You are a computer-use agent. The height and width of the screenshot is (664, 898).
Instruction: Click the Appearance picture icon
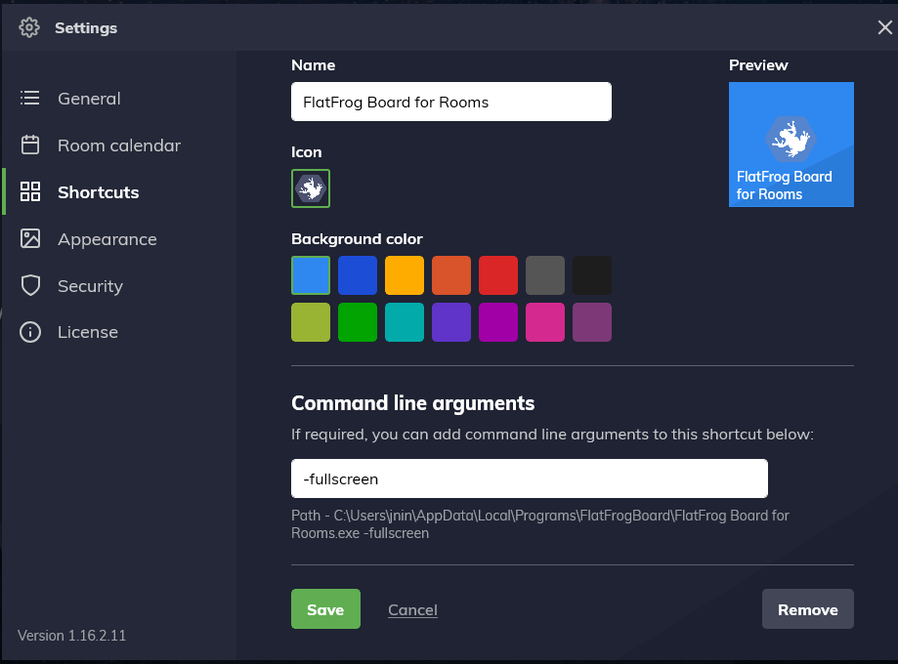click(30, 239)
